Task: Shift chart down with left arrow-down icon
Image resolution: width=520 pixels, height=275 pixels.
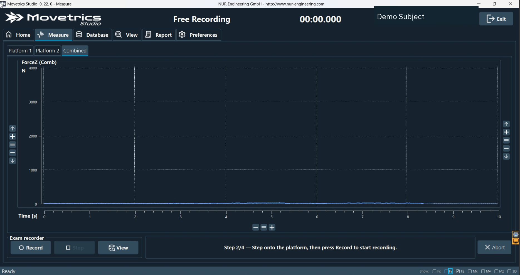Action: pos(13,161)
